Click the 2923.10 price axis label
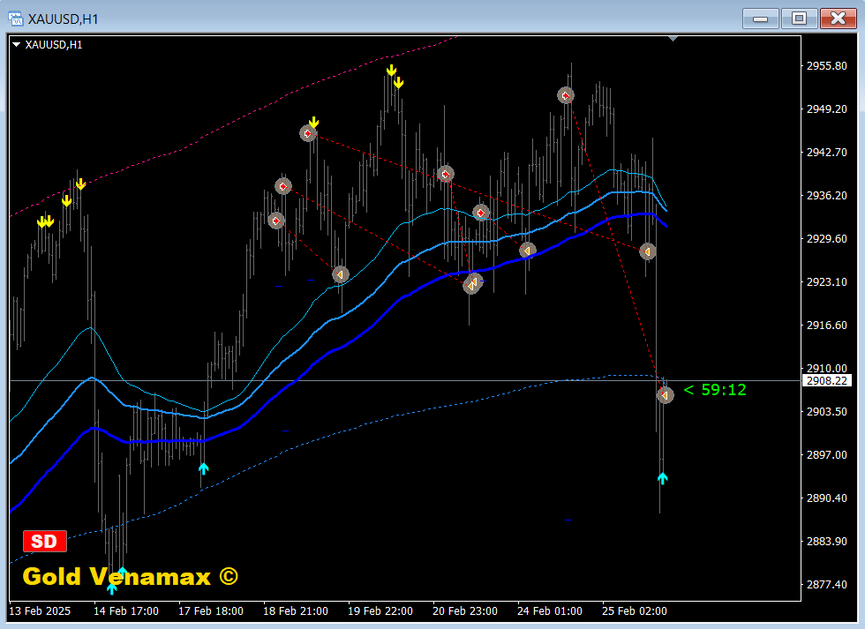865x629 pixels. (x=826, y=281)
